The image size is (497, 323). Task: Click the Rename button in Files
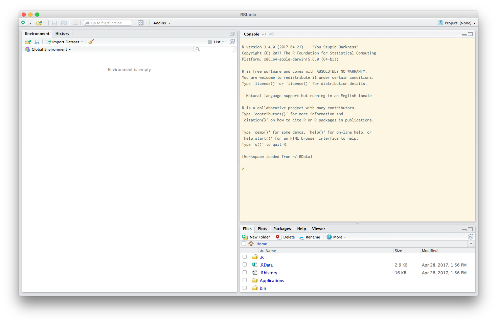pos(309,237)
